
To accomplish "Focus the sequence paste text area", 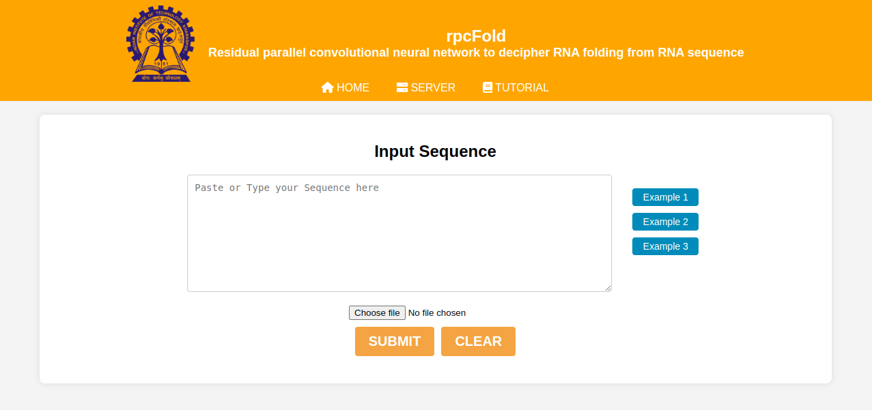I will (x=399, y=233).
